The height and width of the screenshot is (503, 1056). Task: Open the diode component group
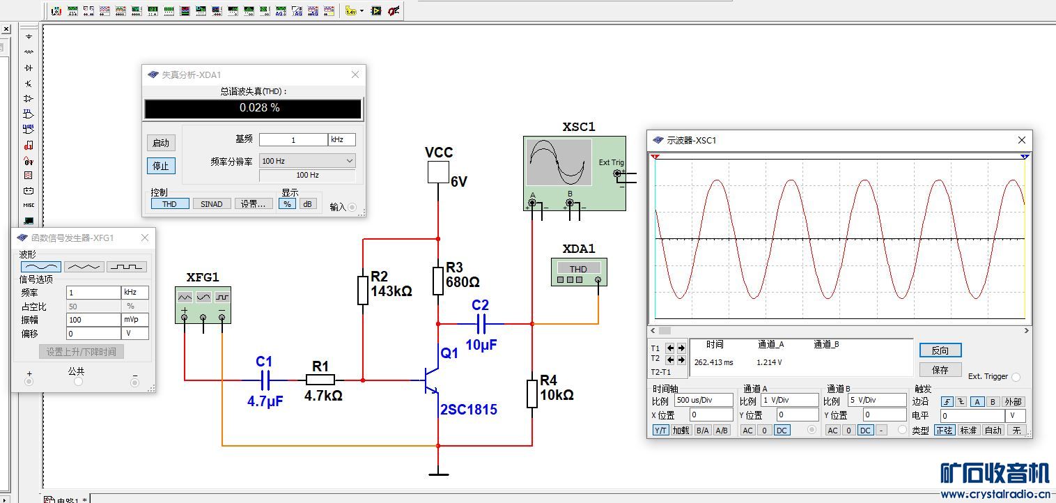point(29,68)
